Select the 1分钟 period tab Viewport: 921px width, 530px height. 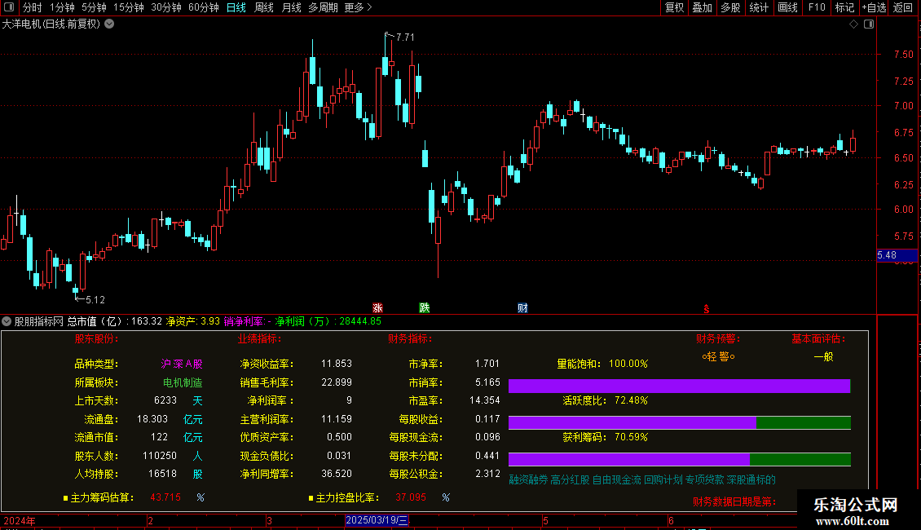click(62, 7)
